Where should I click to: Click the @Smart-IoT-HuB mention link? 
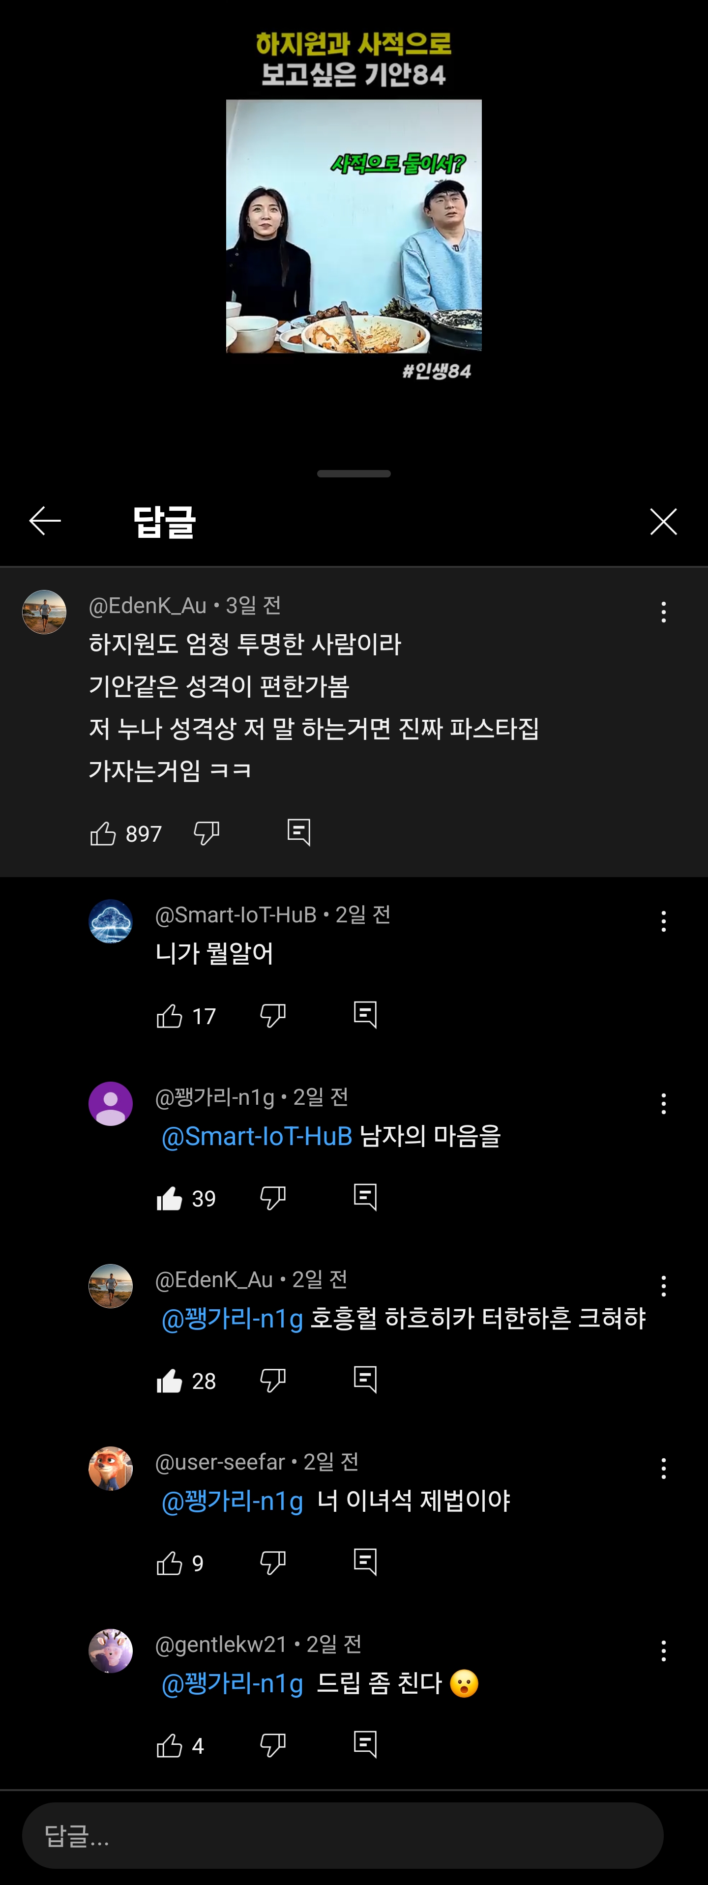coord(257,1136)
